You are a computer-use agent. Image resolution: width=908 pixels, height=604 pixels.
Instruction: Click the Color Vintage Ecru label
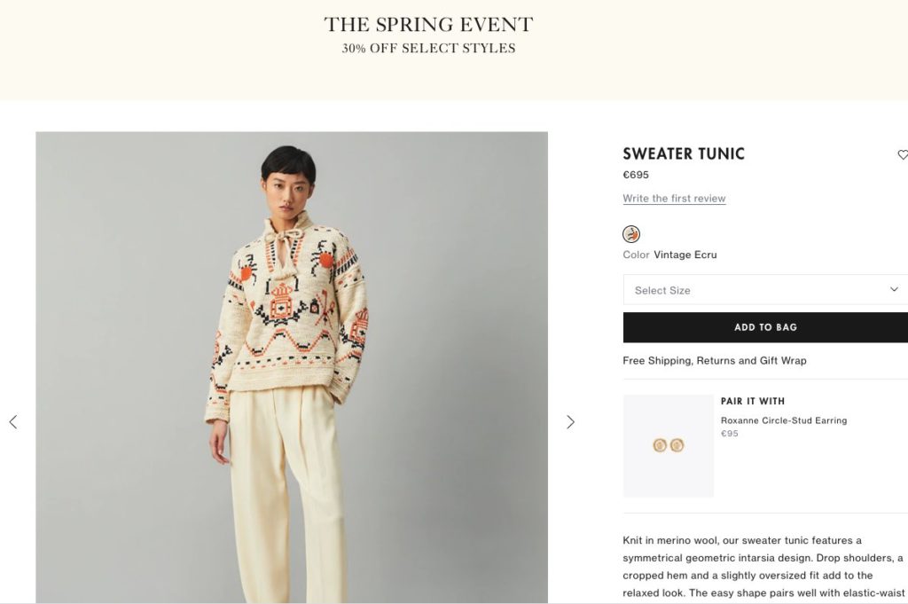[670, 255]
